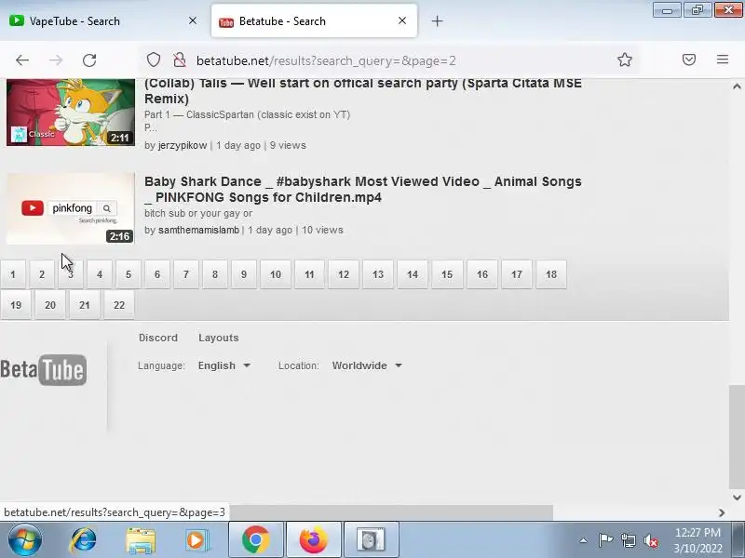
Task: Jump to results page 7
Action: [185, 274]
